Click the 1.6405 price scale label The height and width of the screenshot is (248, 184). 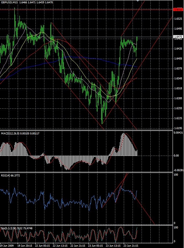pos(178,58)
